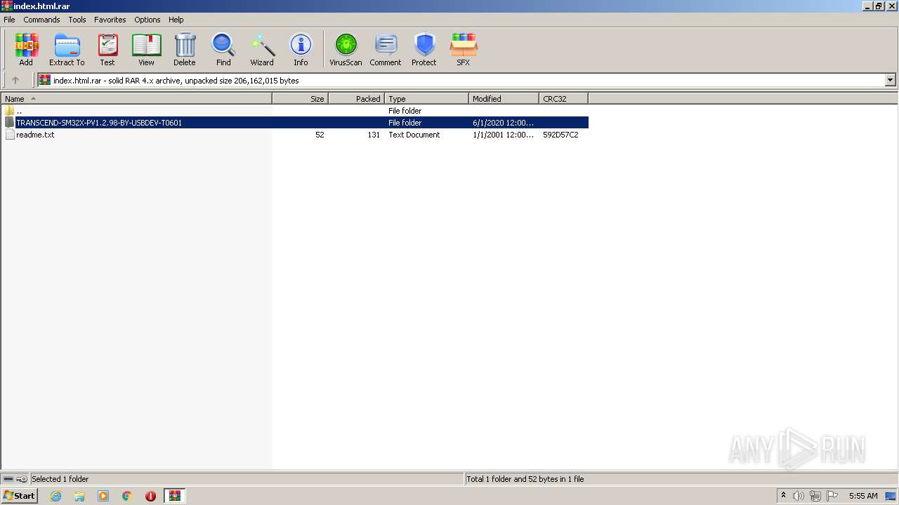Open the media player taskbar icon
Screen dimensions: 899x505
(x=103, y=496)
